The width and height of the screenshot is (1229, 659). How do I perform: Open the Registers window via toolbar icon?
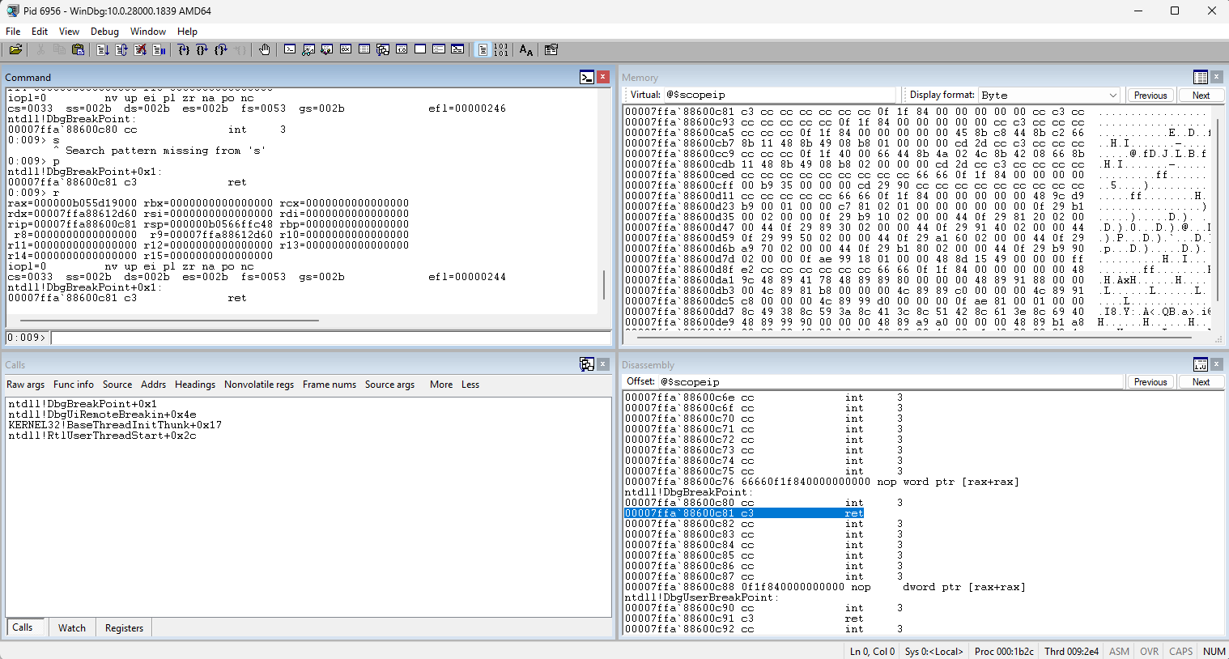click(x=346, y=49)
